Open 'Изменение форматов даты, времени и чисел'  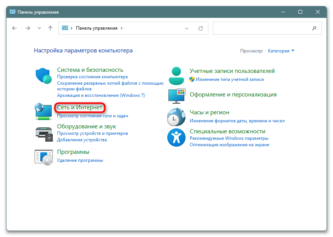coord(237,121)
